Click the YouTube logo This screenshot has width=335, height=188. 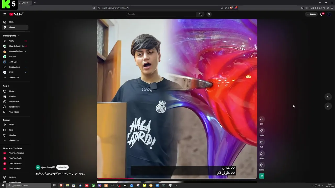[16, 14]
